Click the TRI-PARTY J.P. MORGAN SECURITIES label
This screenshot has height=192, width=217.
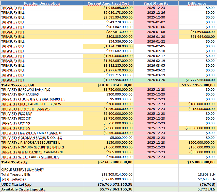[42, 143]
